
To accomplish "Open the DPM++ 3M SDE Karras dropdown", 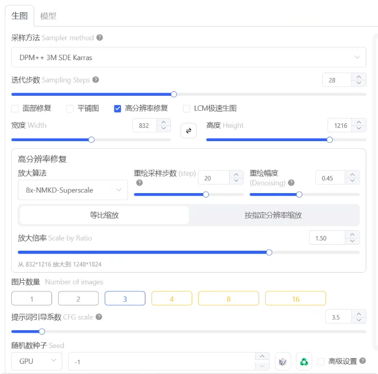I will (189, 57).
